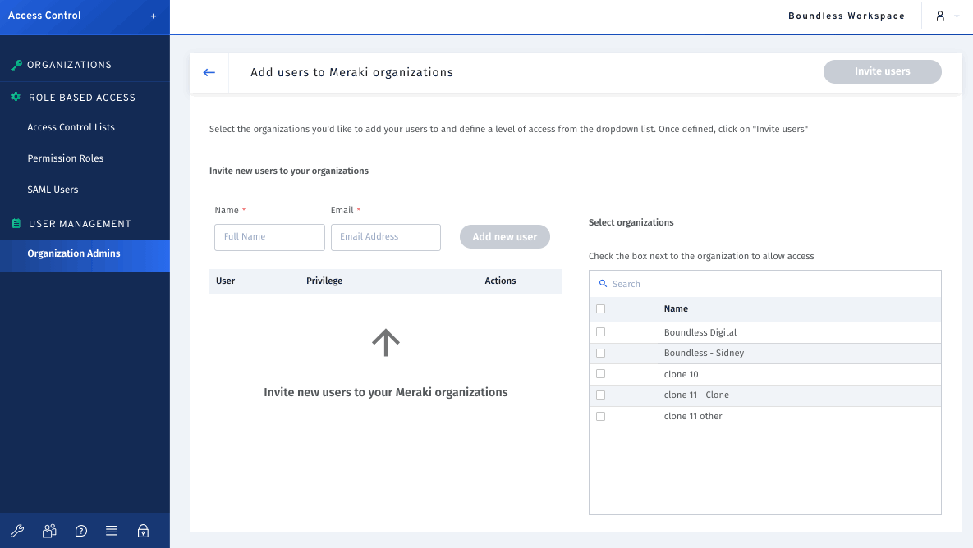Go to SAML Users
Screen dimensions: 973x548
click(53, 190)
